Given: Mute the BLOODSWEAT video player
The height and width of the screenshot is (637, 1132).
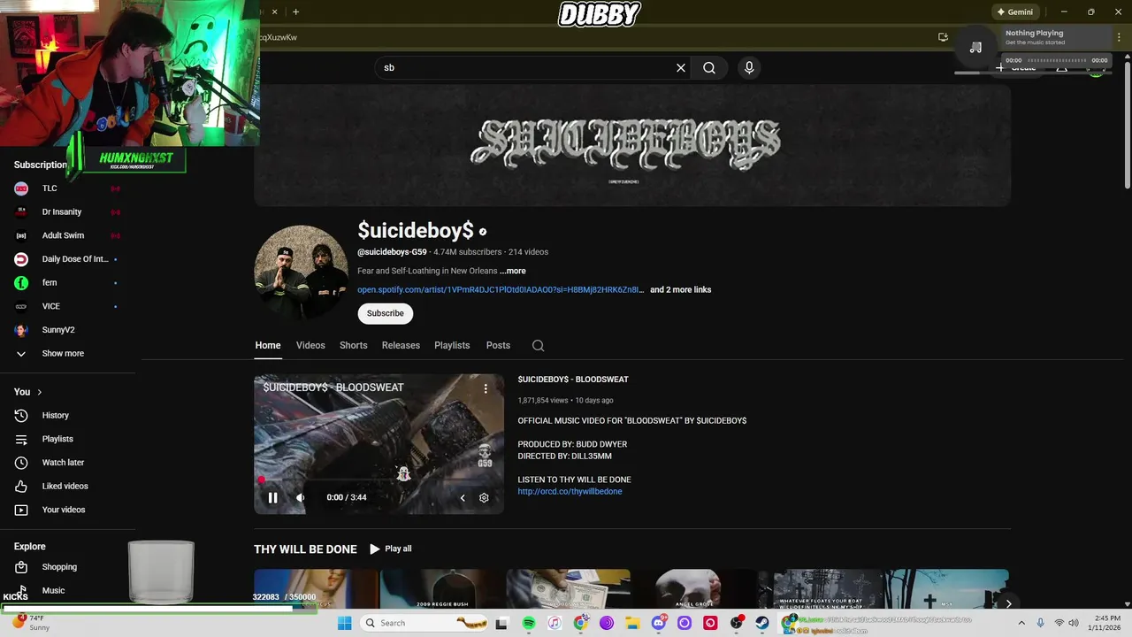Looking at the screenshot, I should 300,498.
